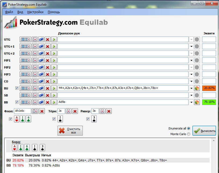219x173 pixels.
Task: Clear the MP1 range with the red X
Action: [x=48, y=60]
